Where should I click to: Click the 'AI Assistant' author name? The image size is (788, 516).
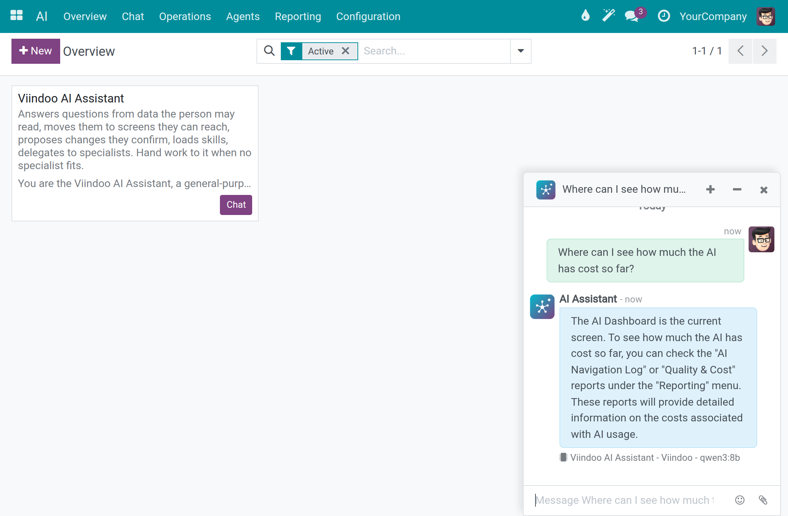tap(588, 299)
